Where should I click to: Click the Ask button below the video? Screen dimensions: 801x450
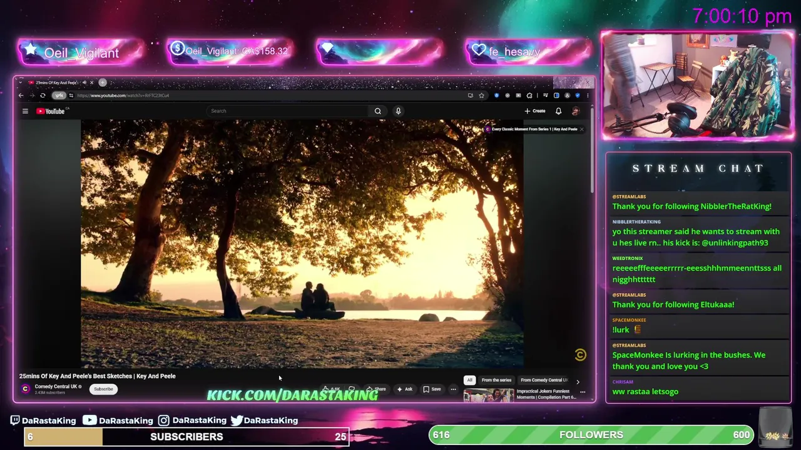pyautogui.click(x=404, y=389)
